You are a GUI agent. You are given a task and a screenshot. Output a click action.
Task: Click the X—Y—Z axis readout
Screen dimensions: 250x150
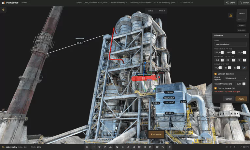click(231, 147)
